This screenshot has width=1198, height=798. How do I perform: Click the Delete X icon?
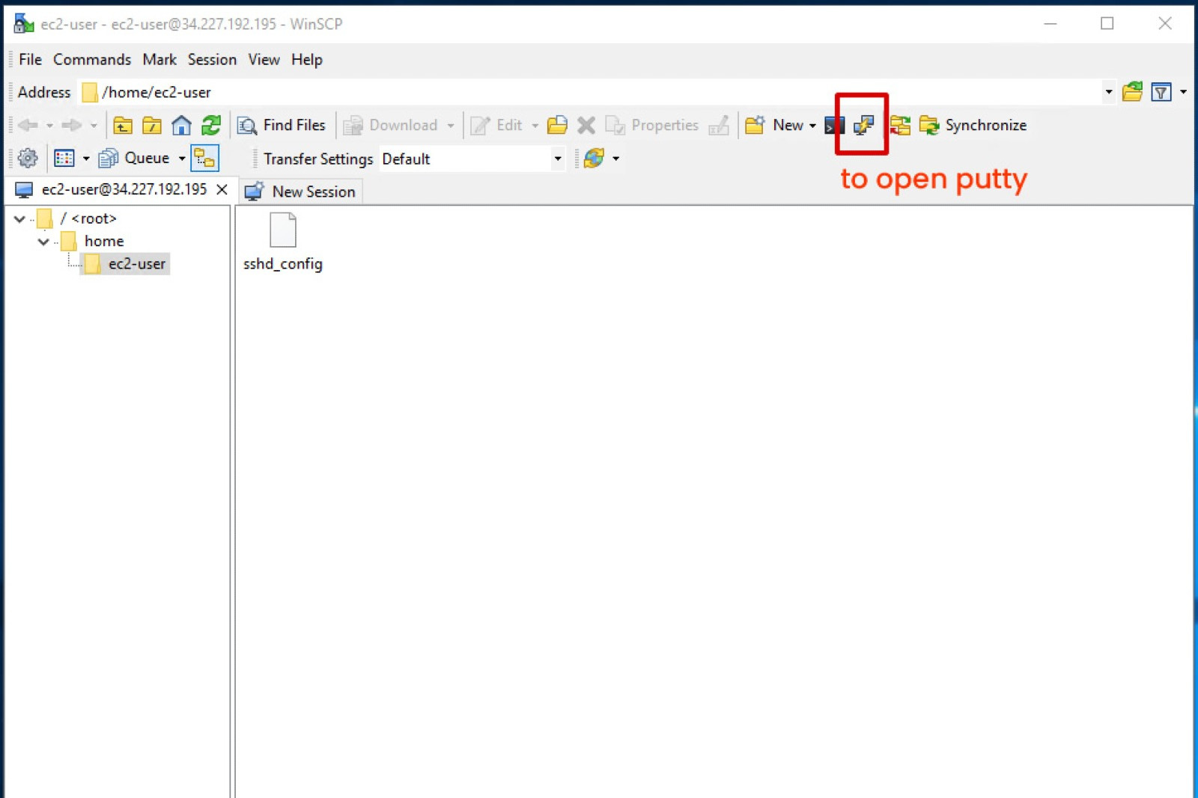(x=586, y=126)
